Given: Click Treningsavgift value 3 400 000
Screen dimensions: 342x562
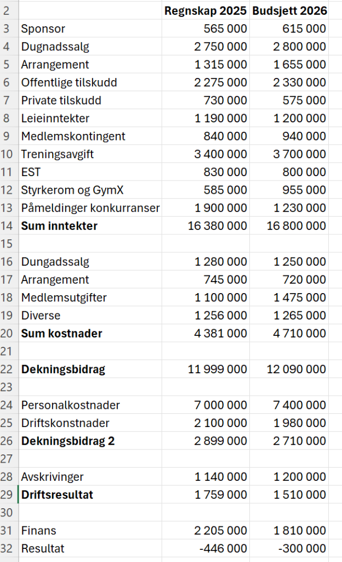Looking at the screenshot, I should pyautogui.click(x=220, y=154).
